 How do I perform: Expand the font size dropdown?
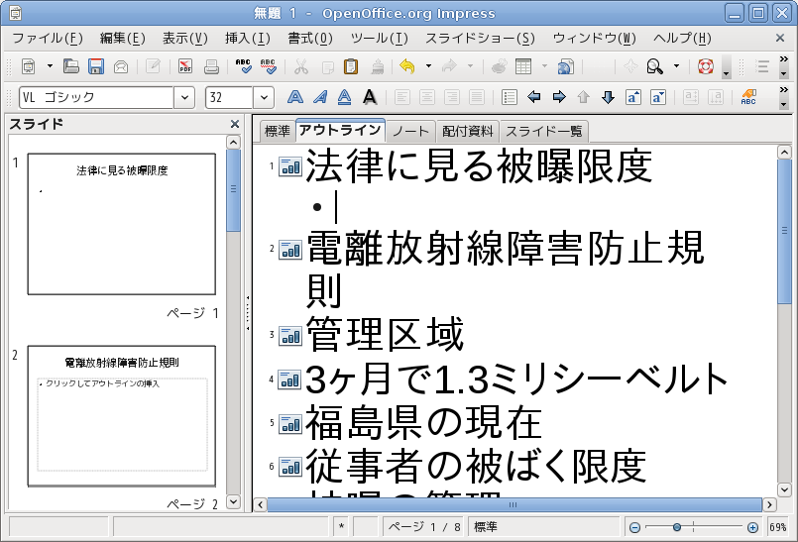264,97
